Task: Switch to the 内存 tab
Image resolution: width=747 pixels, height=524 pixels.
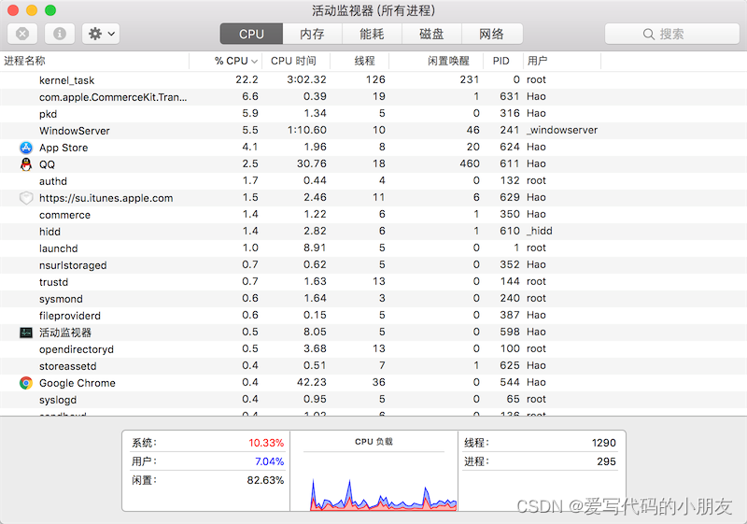Action: click(x=313, y=34)
